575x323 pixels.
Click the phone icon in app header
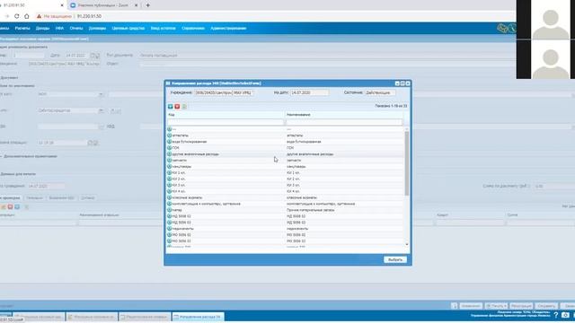512,28
